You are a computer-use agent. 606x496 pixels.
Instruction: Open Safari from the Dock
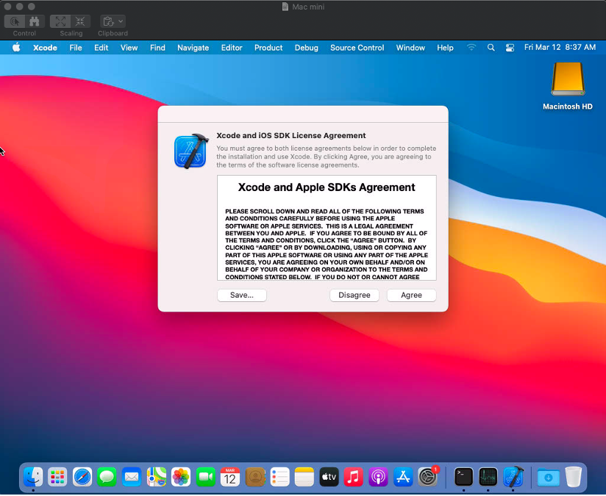82,477
